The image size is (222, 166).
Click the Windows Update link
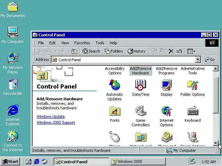point(51,117)
